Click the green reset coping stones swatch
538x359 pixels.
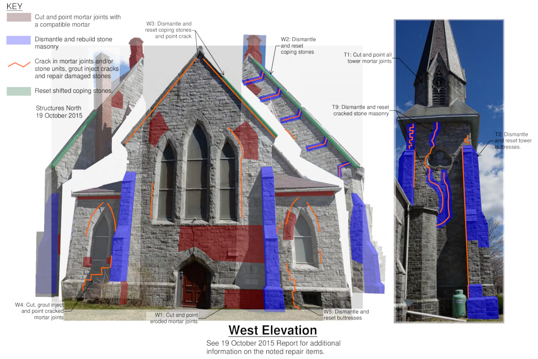(19, 91)
